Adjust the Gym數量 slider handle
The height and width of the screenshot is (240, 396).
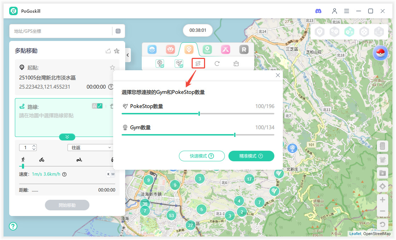click(235, 135)
